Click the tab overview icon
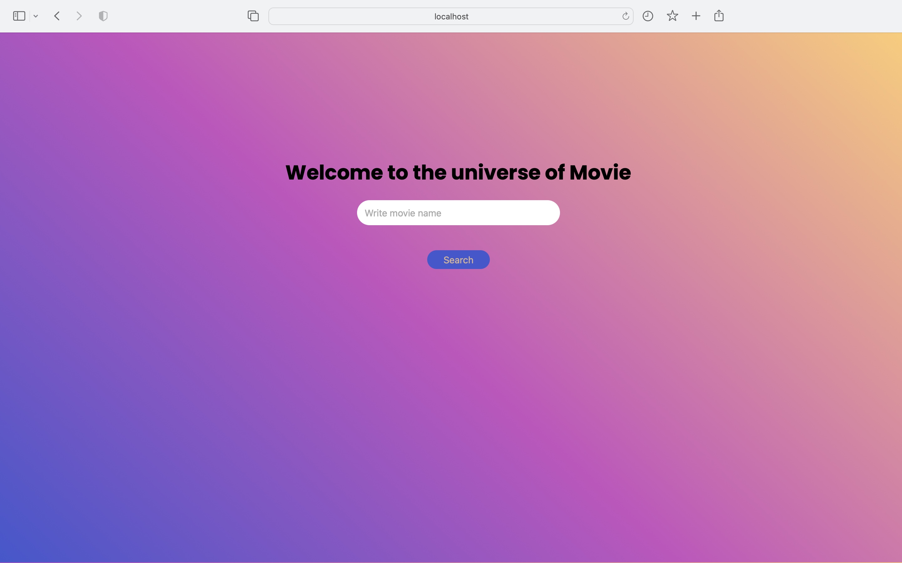This screenshot has width=902, height=563. click(x=253, y=16)
